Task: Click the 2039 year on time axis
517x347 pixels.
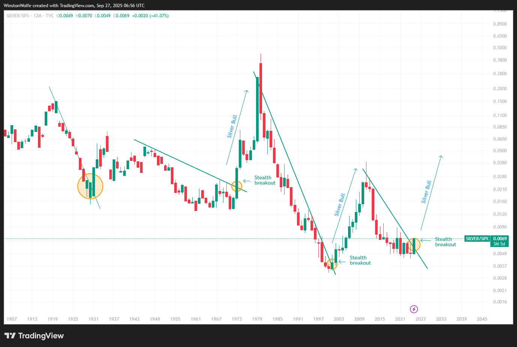Action: pos(462,319)
